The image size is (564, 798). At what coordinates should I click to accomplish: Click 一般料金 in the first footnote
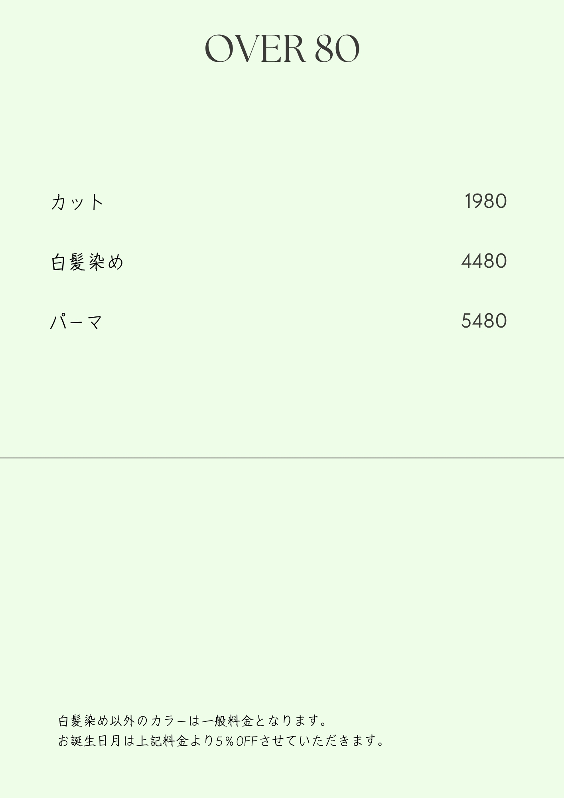click(x=227, y=721)
